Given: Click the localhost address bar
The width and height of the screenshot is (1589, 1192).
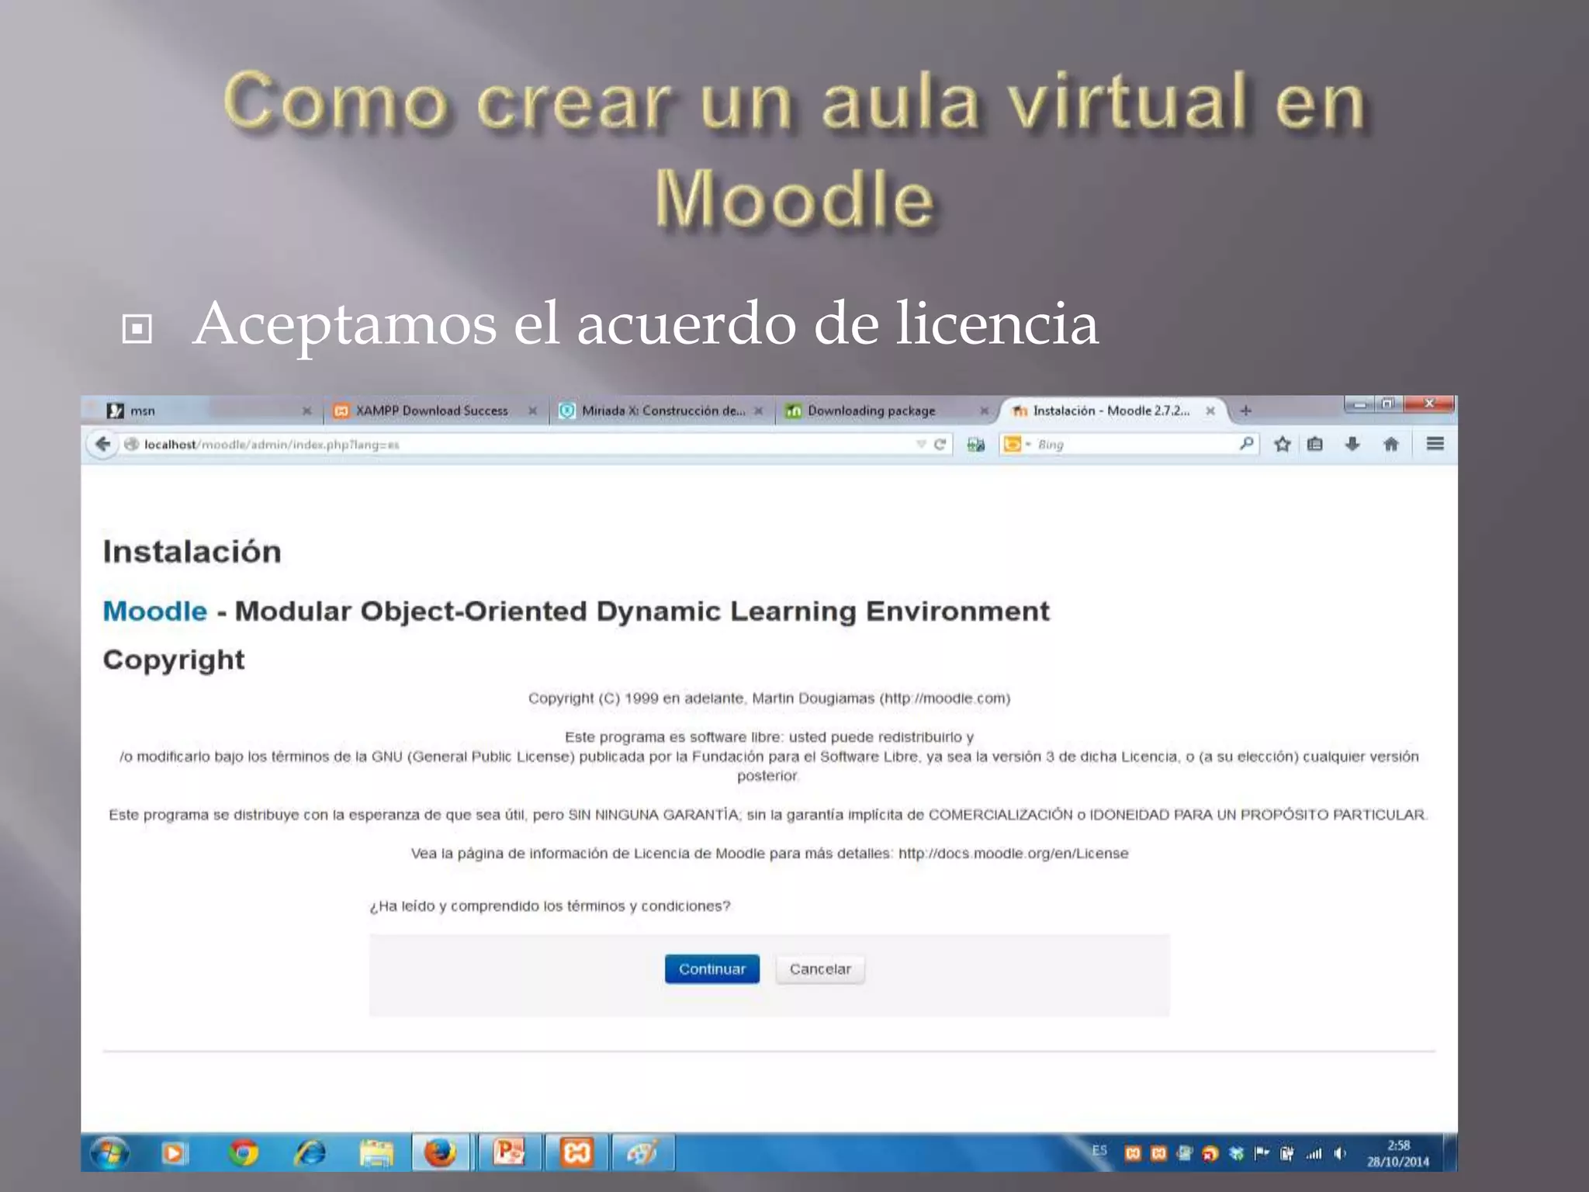Looking at the screenshot, I should coord(520,445).
